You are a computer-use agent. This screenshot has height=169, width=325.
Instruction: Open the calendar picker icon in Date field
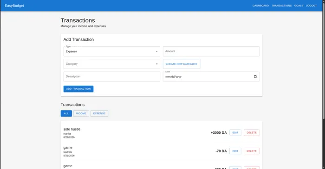(x=255, y=76)
